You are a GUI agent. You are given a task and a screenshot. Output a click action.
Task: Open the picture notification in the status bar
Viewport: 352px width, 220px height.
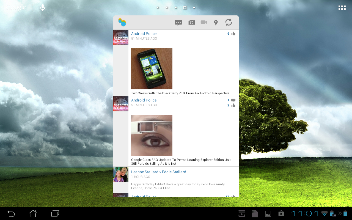click(268, 214)
